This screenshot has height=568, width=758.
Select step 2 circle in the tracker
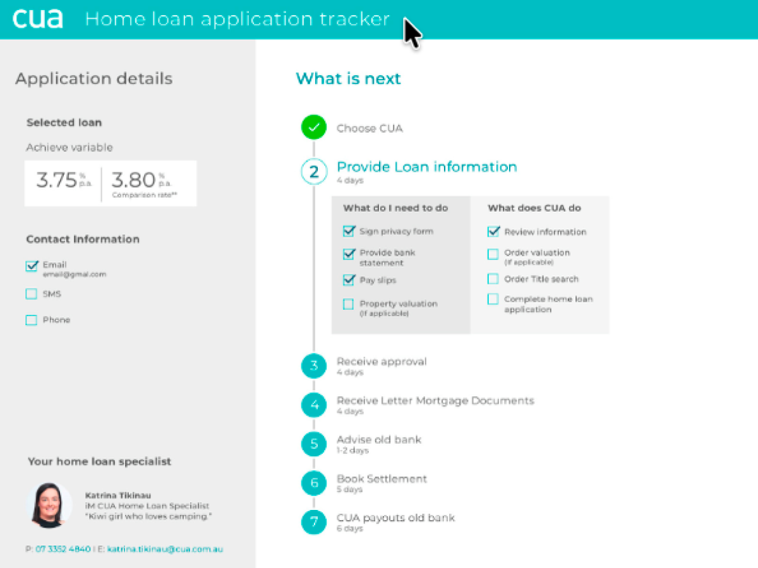coord(314,172)
